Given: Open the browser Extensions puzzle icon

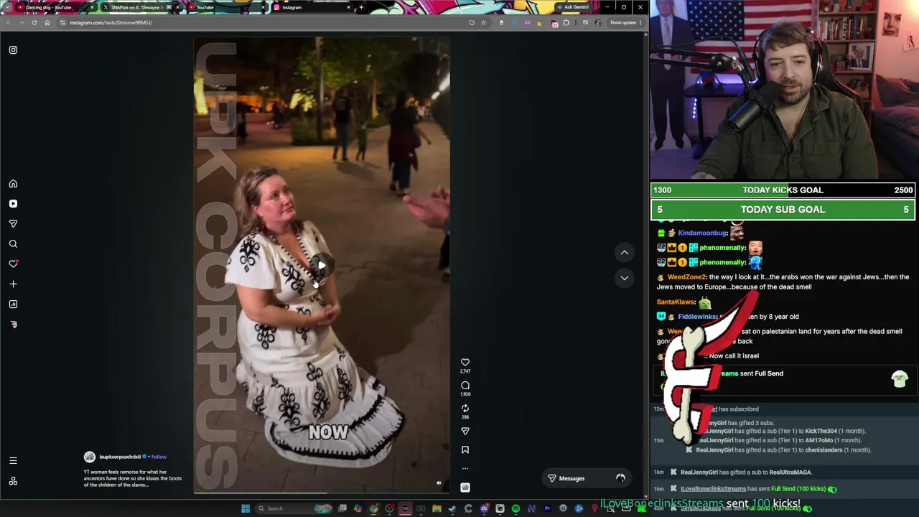Looking at the screenshot, I should point(566,22).
